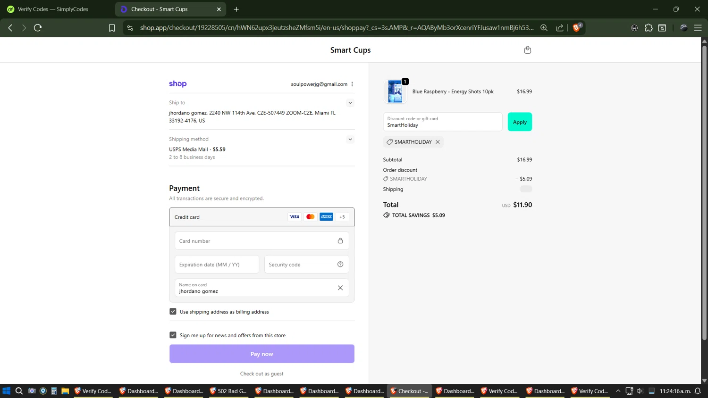The image size is (708, 398).
Task: Focus the Expiration date field
Action: [217, 264]
